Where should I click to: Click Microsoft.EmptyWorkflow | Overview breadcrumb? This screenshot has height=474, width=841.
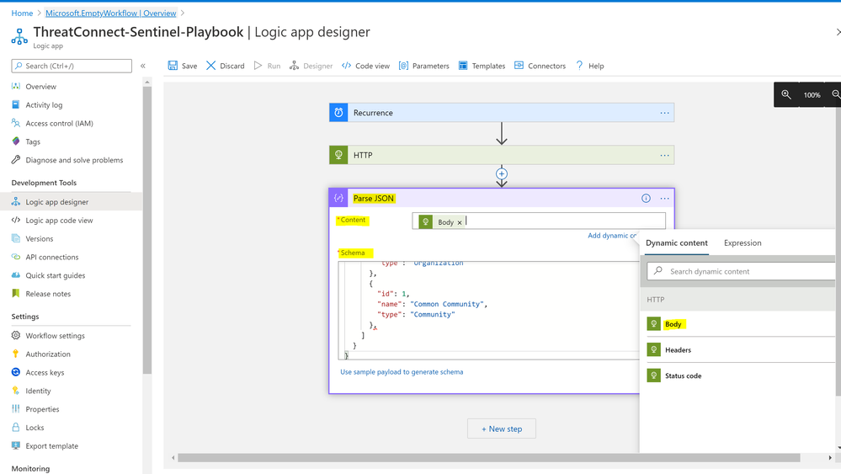point(111,13)
